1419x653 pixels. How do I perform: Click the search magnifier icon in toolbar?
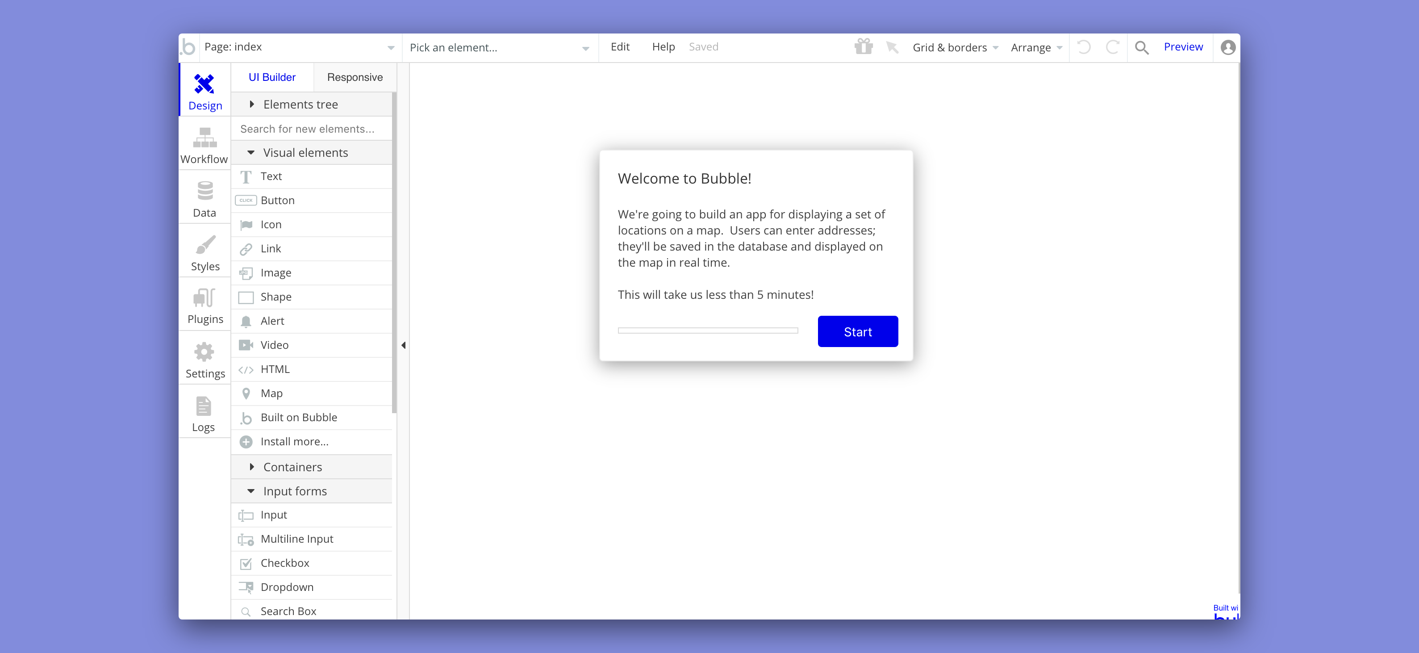coord(1141,48)
